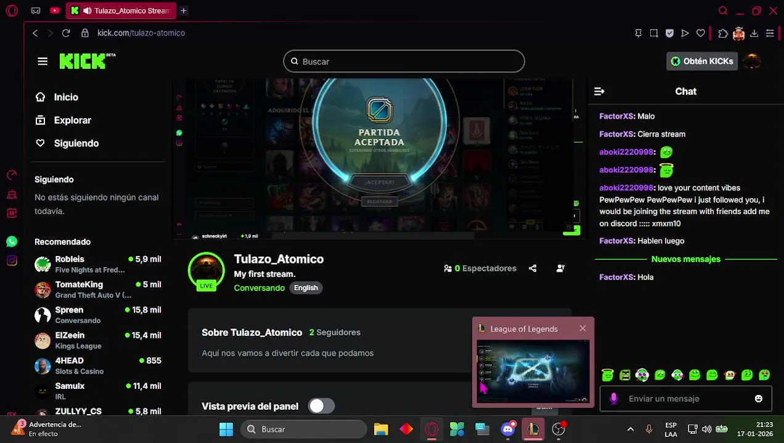Image resolution: width=784 pixels, height=443 pixels.
Task: Open Opera easy setup menu icon
Action: [770, 33]
